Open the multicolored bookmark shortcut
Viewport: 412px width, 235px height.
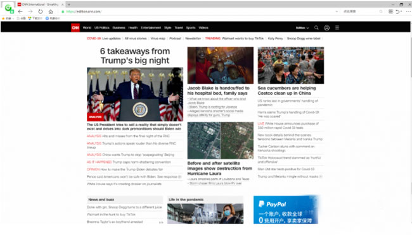pyautogui.click(x=30, y=18)
